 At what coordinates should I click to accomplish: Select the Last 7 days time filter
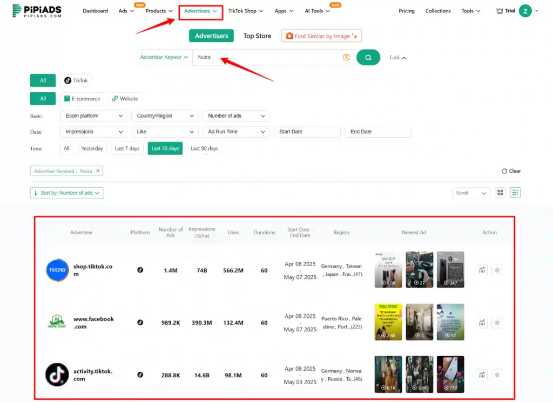point(127,148)
